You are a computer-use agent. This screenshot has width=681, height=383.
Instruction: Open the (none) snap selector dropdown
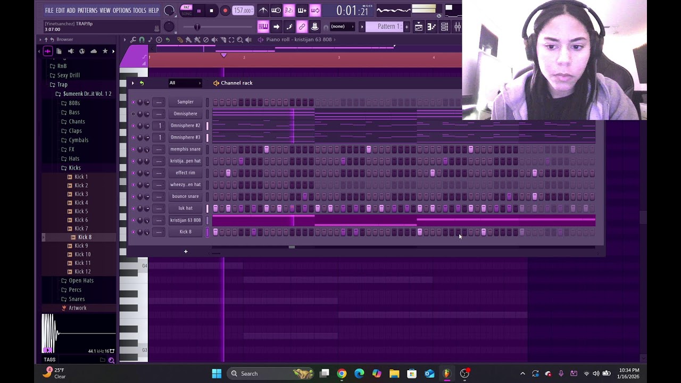click(x=342, y=27)
